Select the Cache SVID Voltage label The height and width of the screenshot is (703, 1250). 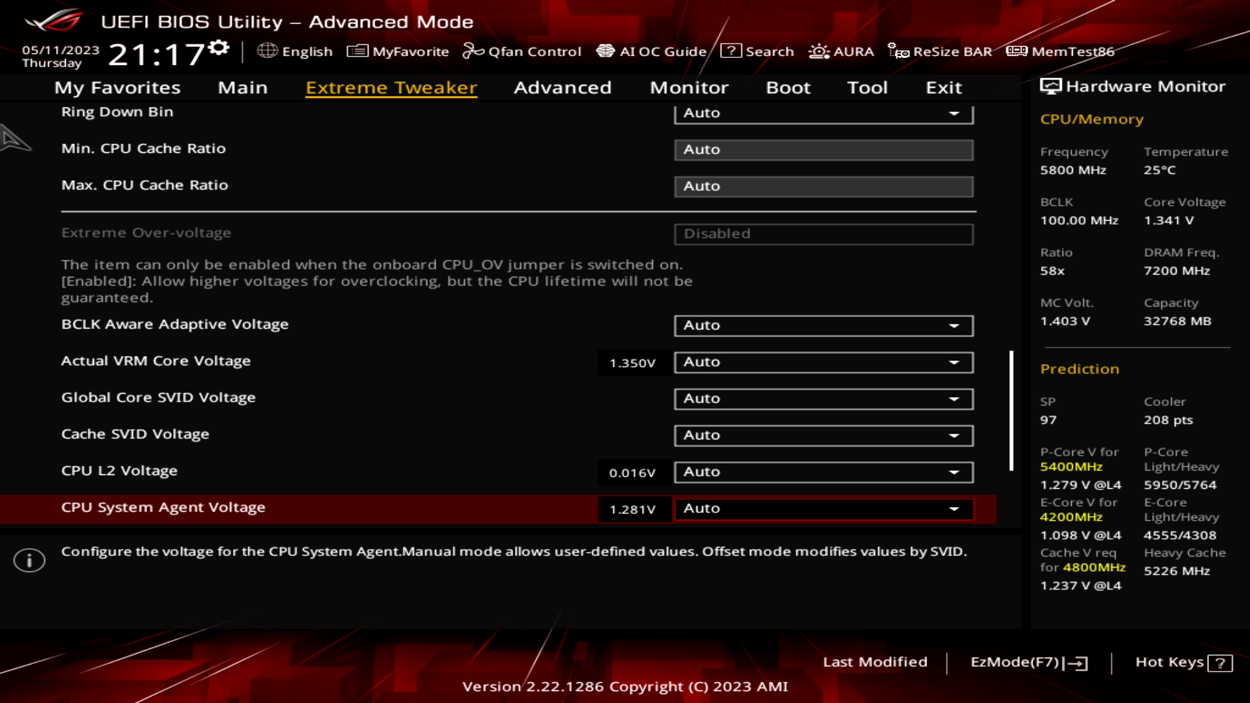click(135, 434)
